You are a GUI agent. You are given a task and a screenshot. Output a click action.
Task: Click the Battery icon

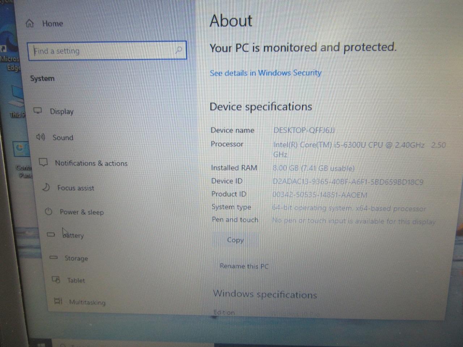pos(51,235)
